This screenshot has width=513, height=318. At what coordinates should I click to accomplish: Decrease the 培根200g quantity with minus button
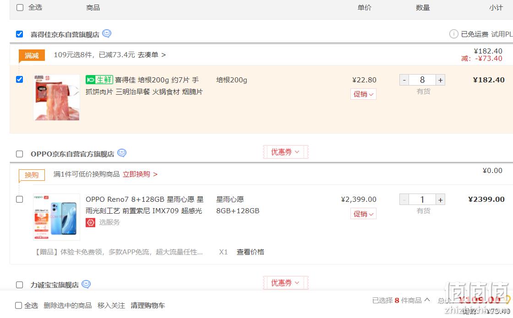(x=404, y=80)
